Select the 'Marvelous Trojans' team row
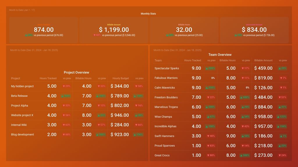The width and height of the screenshot is (298, 167). (x=221, y=107)
